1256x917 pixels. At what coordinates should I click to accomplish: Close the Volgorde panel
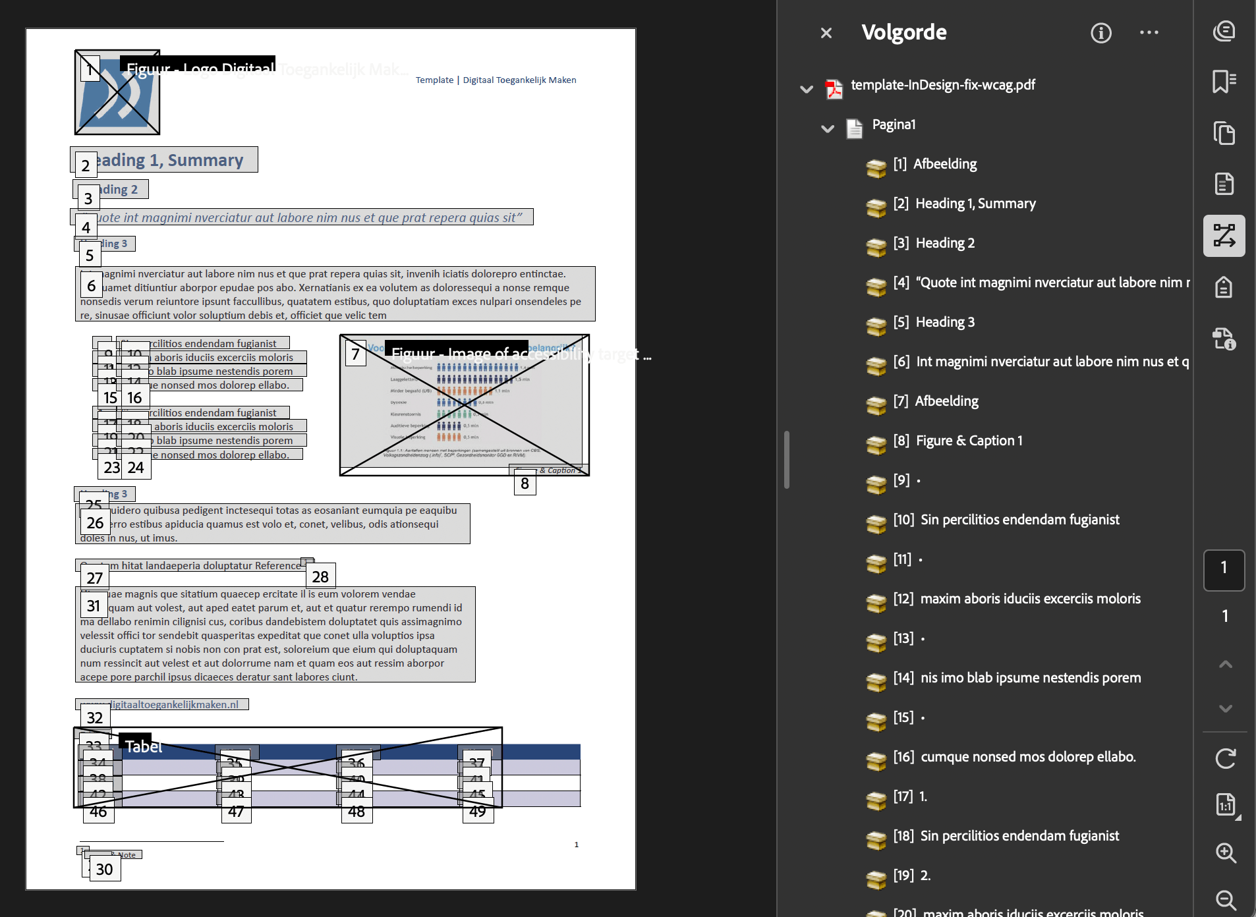826,33
